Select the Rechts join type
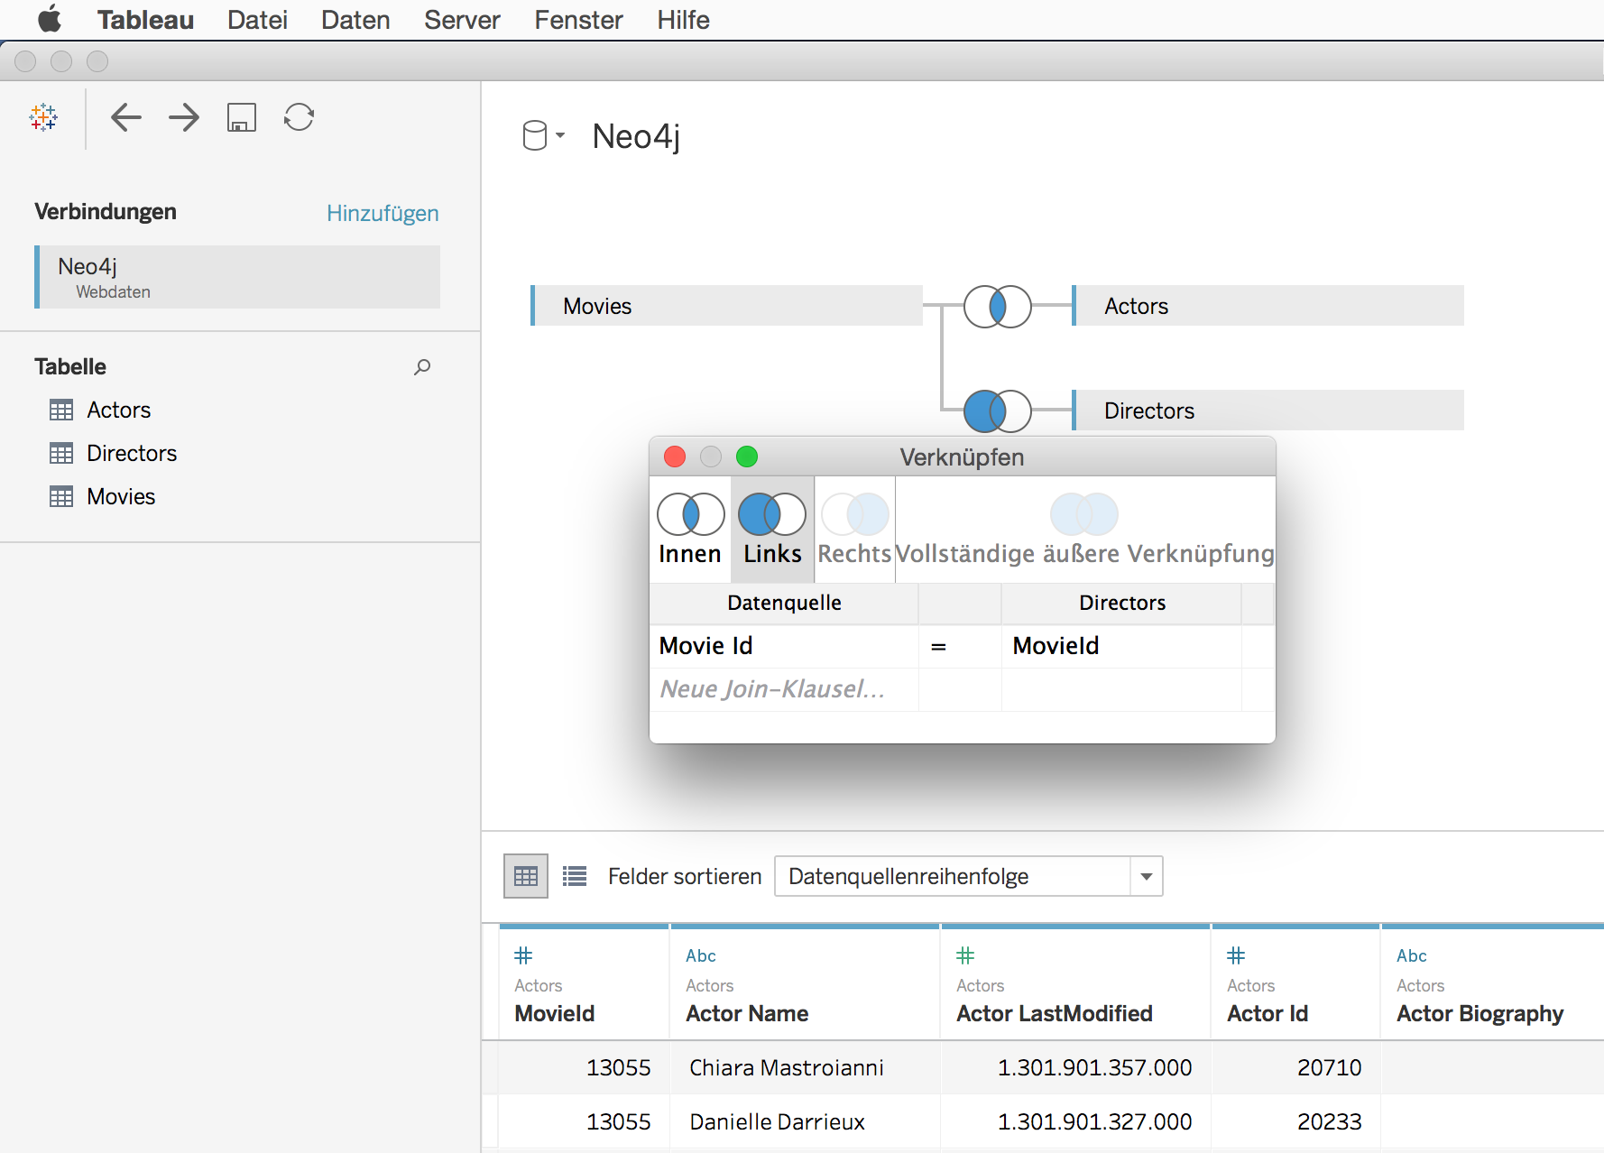Viewport: 1604px width, 1153px height. click(854, 530)
